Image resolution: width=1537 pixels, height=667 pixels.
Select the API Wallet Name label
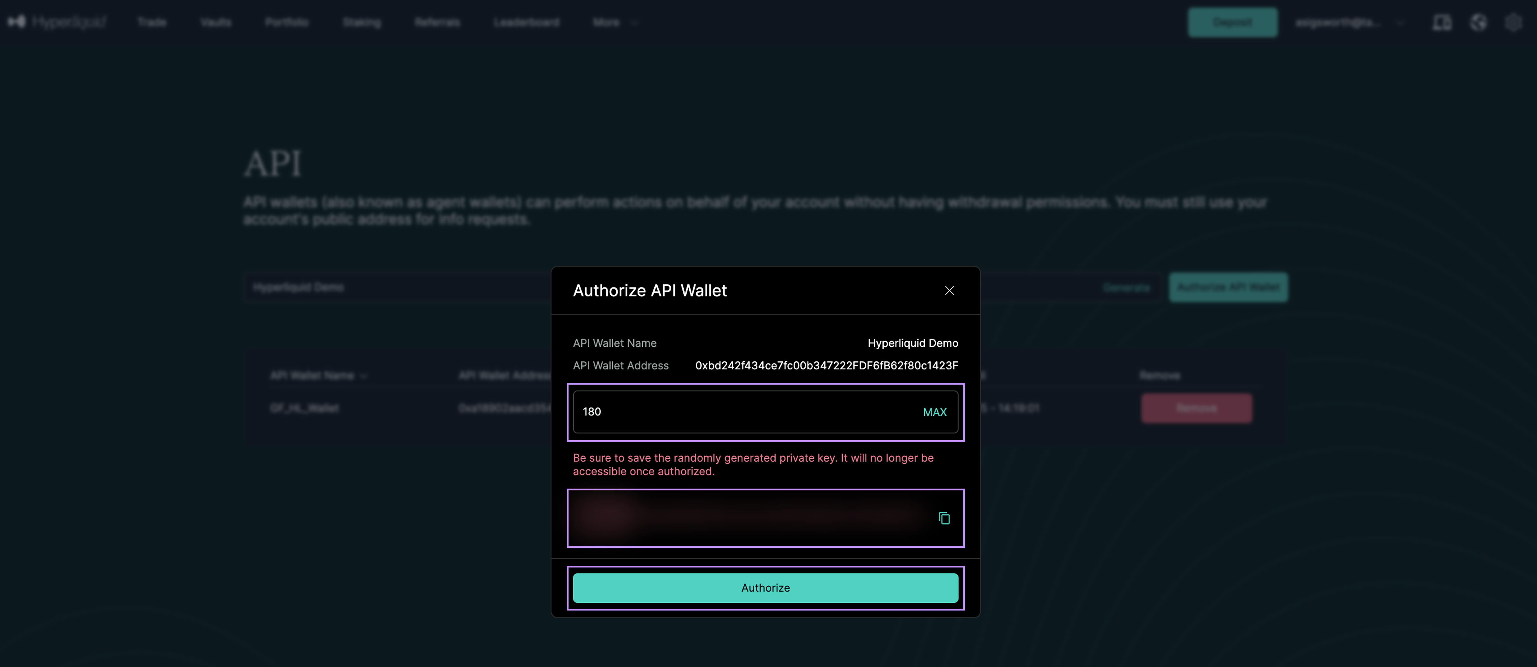coord(615,343)
